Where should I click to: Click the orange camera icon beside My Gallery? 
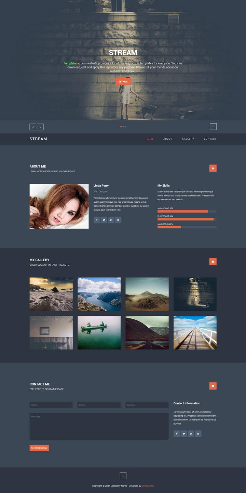pos(213,262)
